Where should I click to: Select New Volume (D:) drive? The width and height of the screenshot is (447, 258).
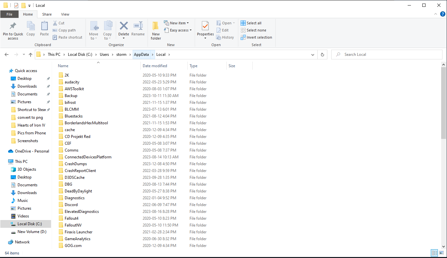tap(32, 232)
